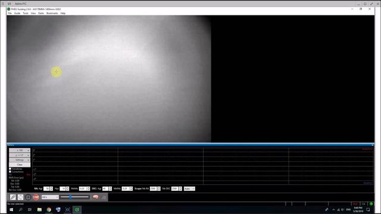Click the RA MnMo value field
This screenshot has height=214, width=381.
point(83,188)
